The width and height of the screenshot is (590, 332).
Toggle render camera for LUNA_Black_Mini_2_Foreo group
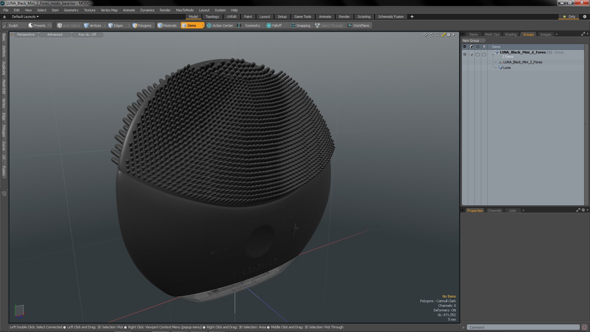471,54
